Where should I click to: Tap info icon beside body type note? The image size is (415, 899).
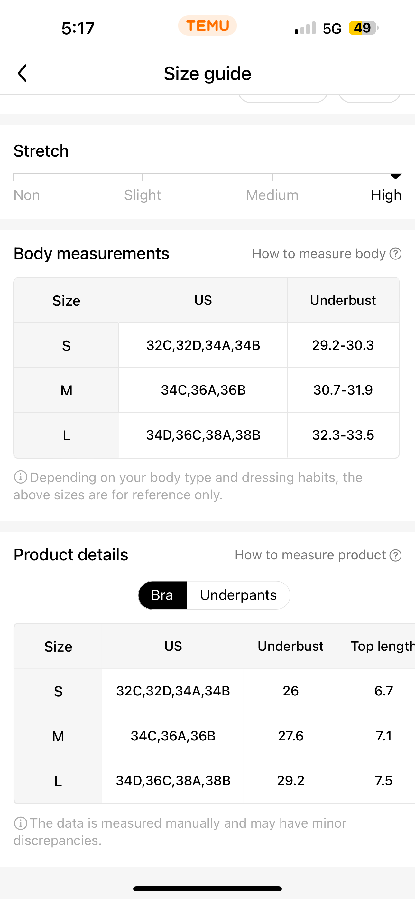coord(20,477)
